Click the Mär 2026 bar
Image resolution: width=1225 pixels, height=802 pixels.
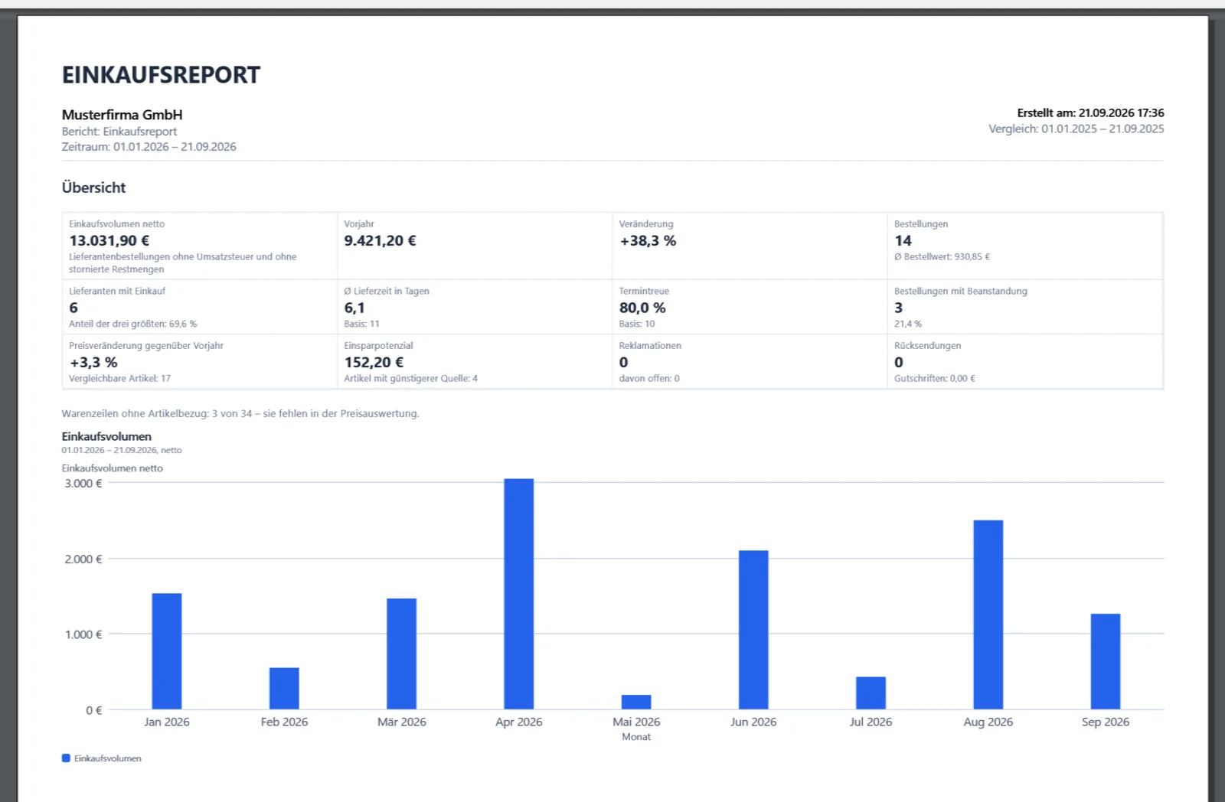pyautogui.click(x=401, y=654)
